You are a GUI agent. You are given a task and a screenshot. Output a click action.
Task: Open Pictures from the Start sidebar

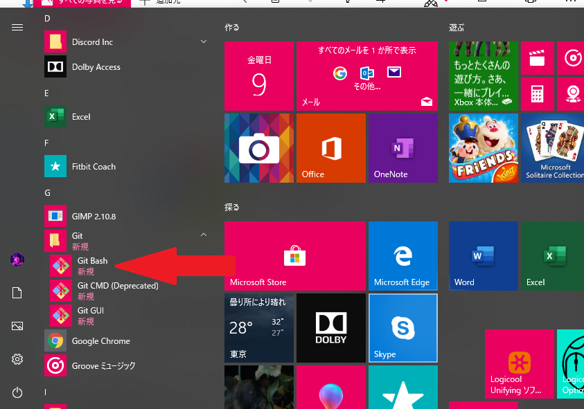pyautogui.click(x=17, y=326)
